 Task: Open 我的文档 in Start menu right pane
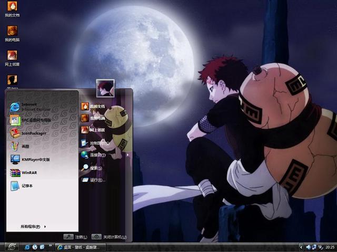pyautogui.click(x=93, y=106)
